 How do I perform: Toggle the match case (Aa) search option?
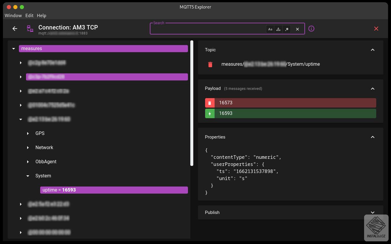[x=270, y=29]
